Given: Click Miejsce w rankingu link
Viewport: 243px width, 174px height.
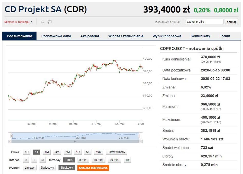Looking at the screenshot, I should tap(17, 22).
